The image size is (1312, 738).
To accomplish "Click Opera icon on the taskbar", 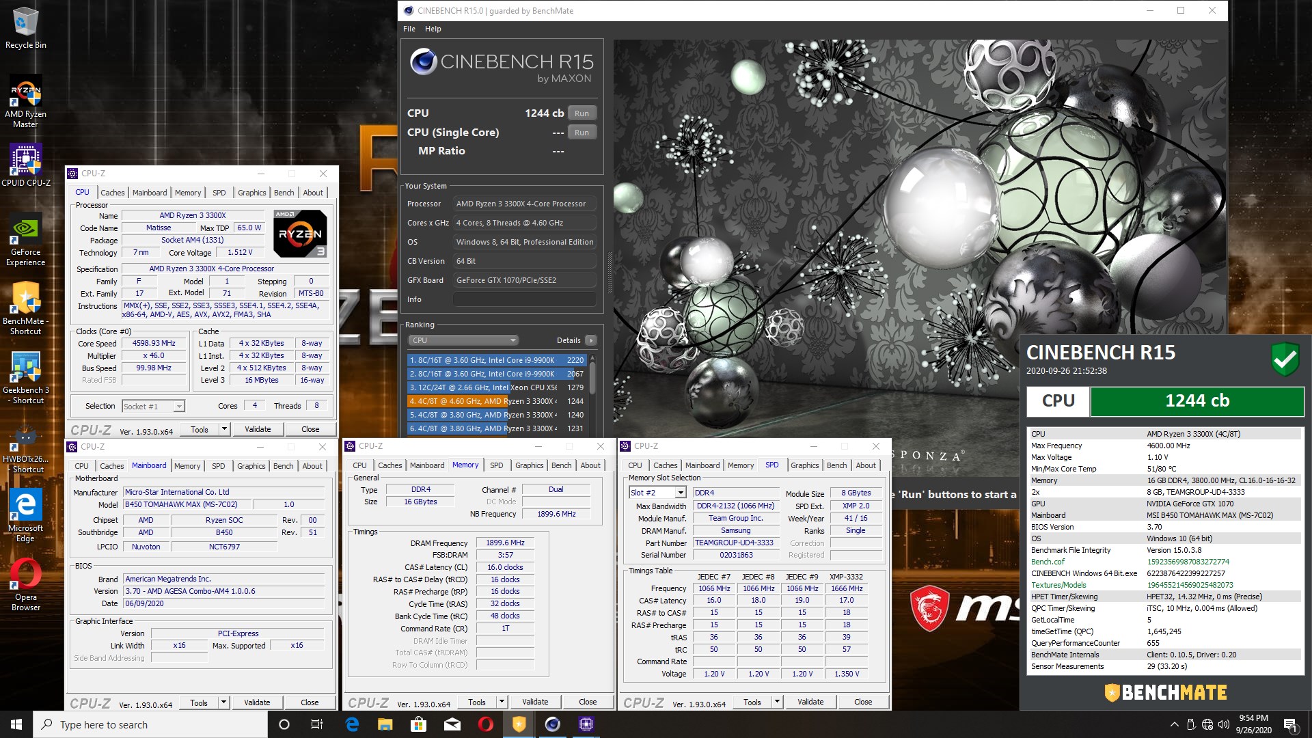I will point(486,724).
